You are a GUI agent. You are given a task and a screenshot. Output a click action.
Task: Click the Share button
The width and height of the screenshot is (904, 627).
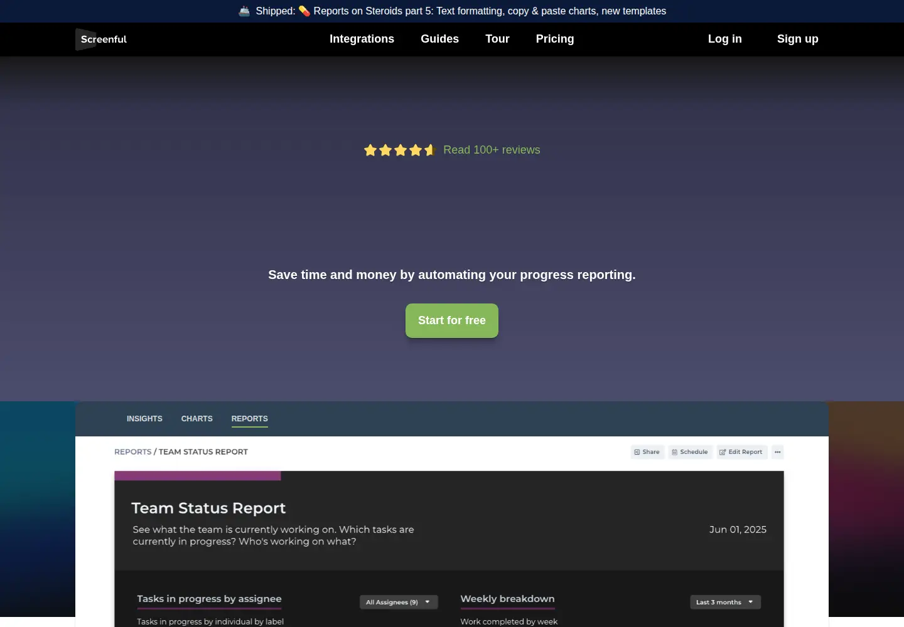647,452
